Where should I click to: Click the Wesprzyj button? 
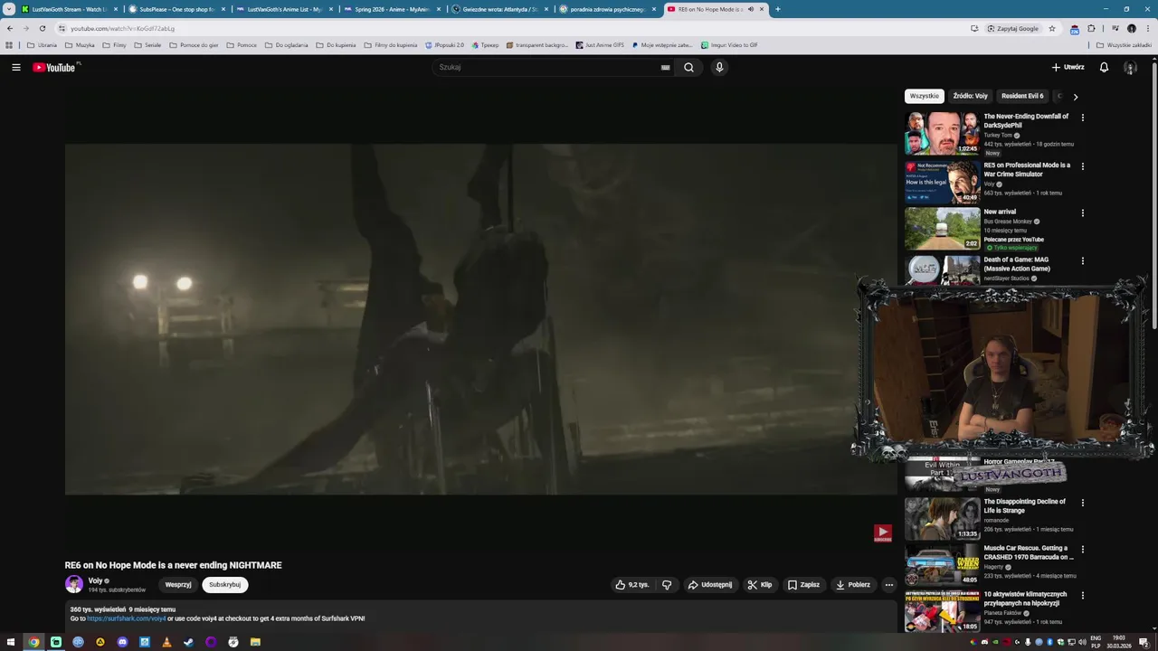(178, 585)
